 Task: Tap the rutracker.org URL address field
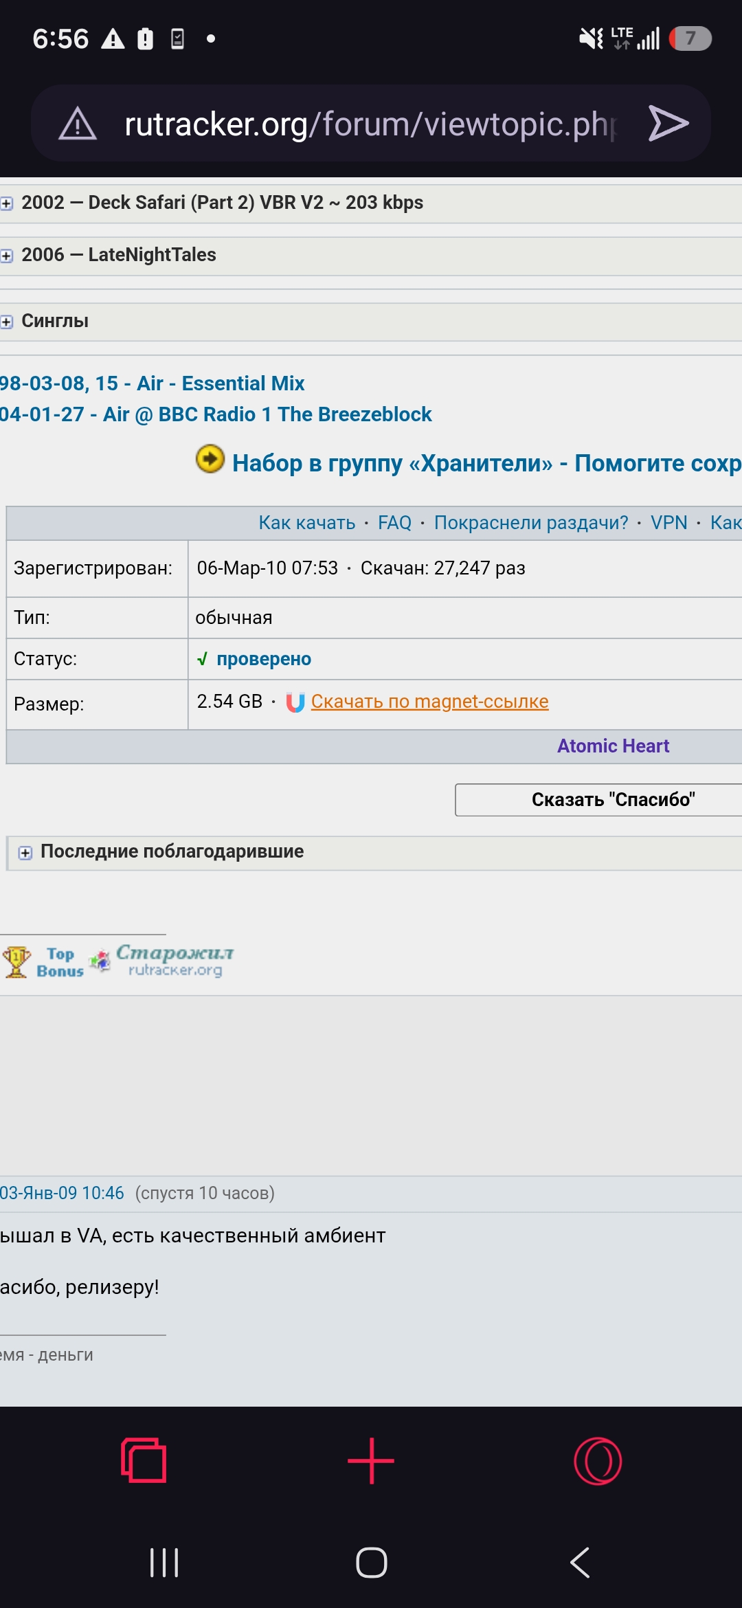click(x=371, y=124)
